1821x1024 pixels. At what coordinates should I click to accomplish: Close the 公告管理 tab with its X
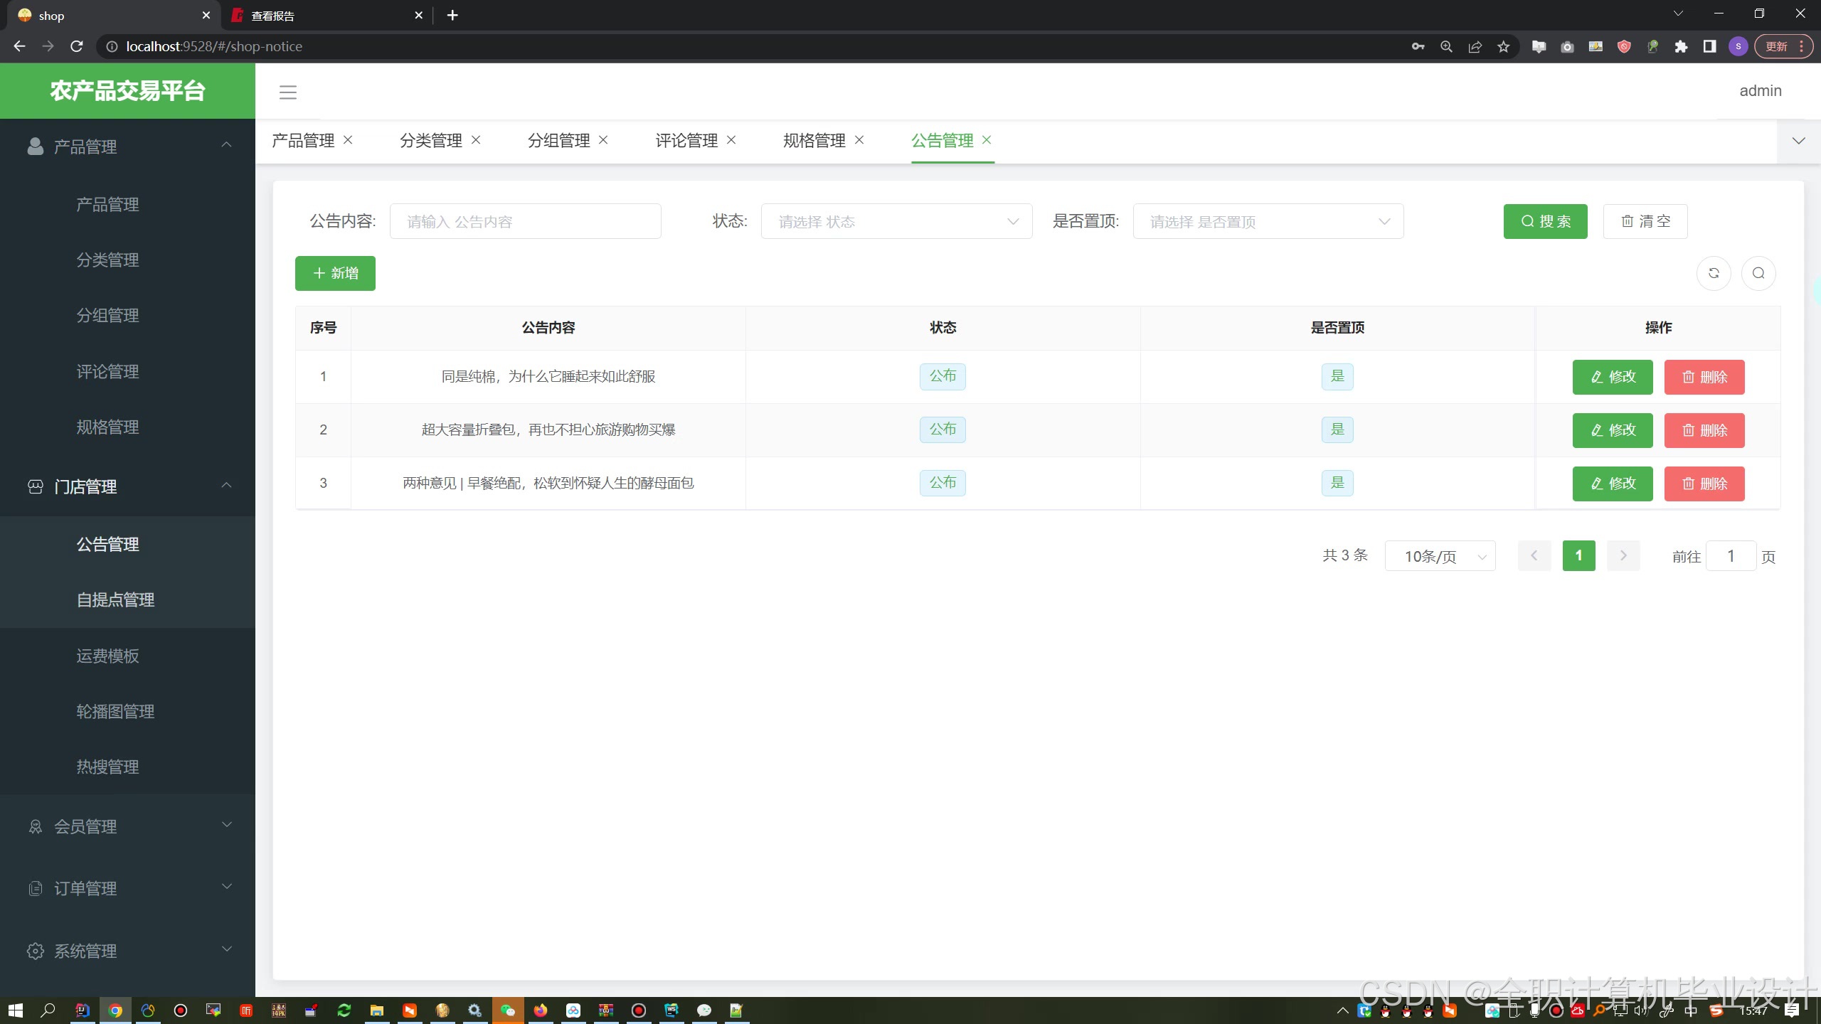(x=987, y=140)
